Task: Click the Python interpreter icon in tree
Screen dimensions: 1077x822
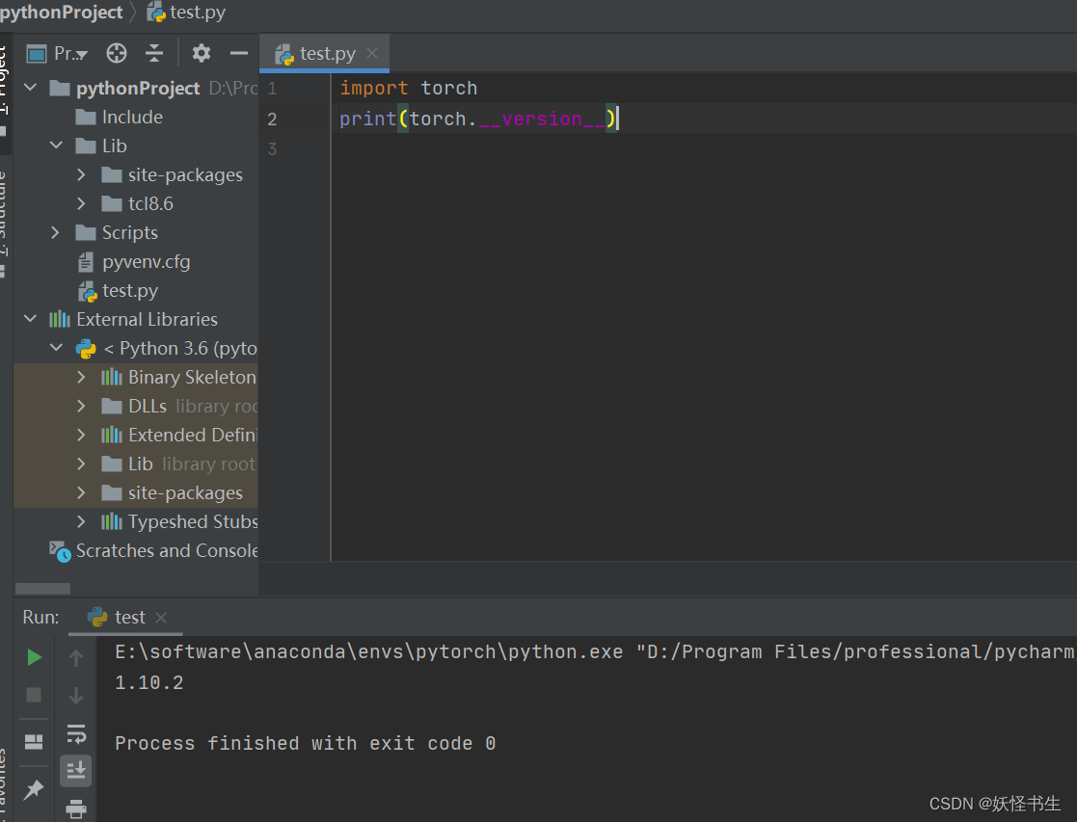Action: [86, 349]
